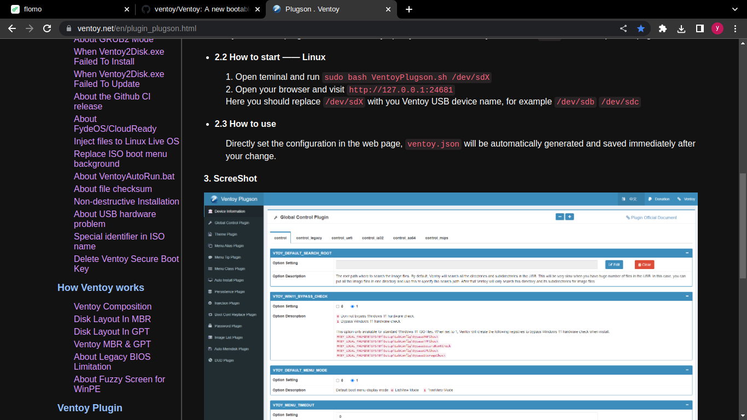Expand the tab search dropdown arrow

(x=735, y=9)
